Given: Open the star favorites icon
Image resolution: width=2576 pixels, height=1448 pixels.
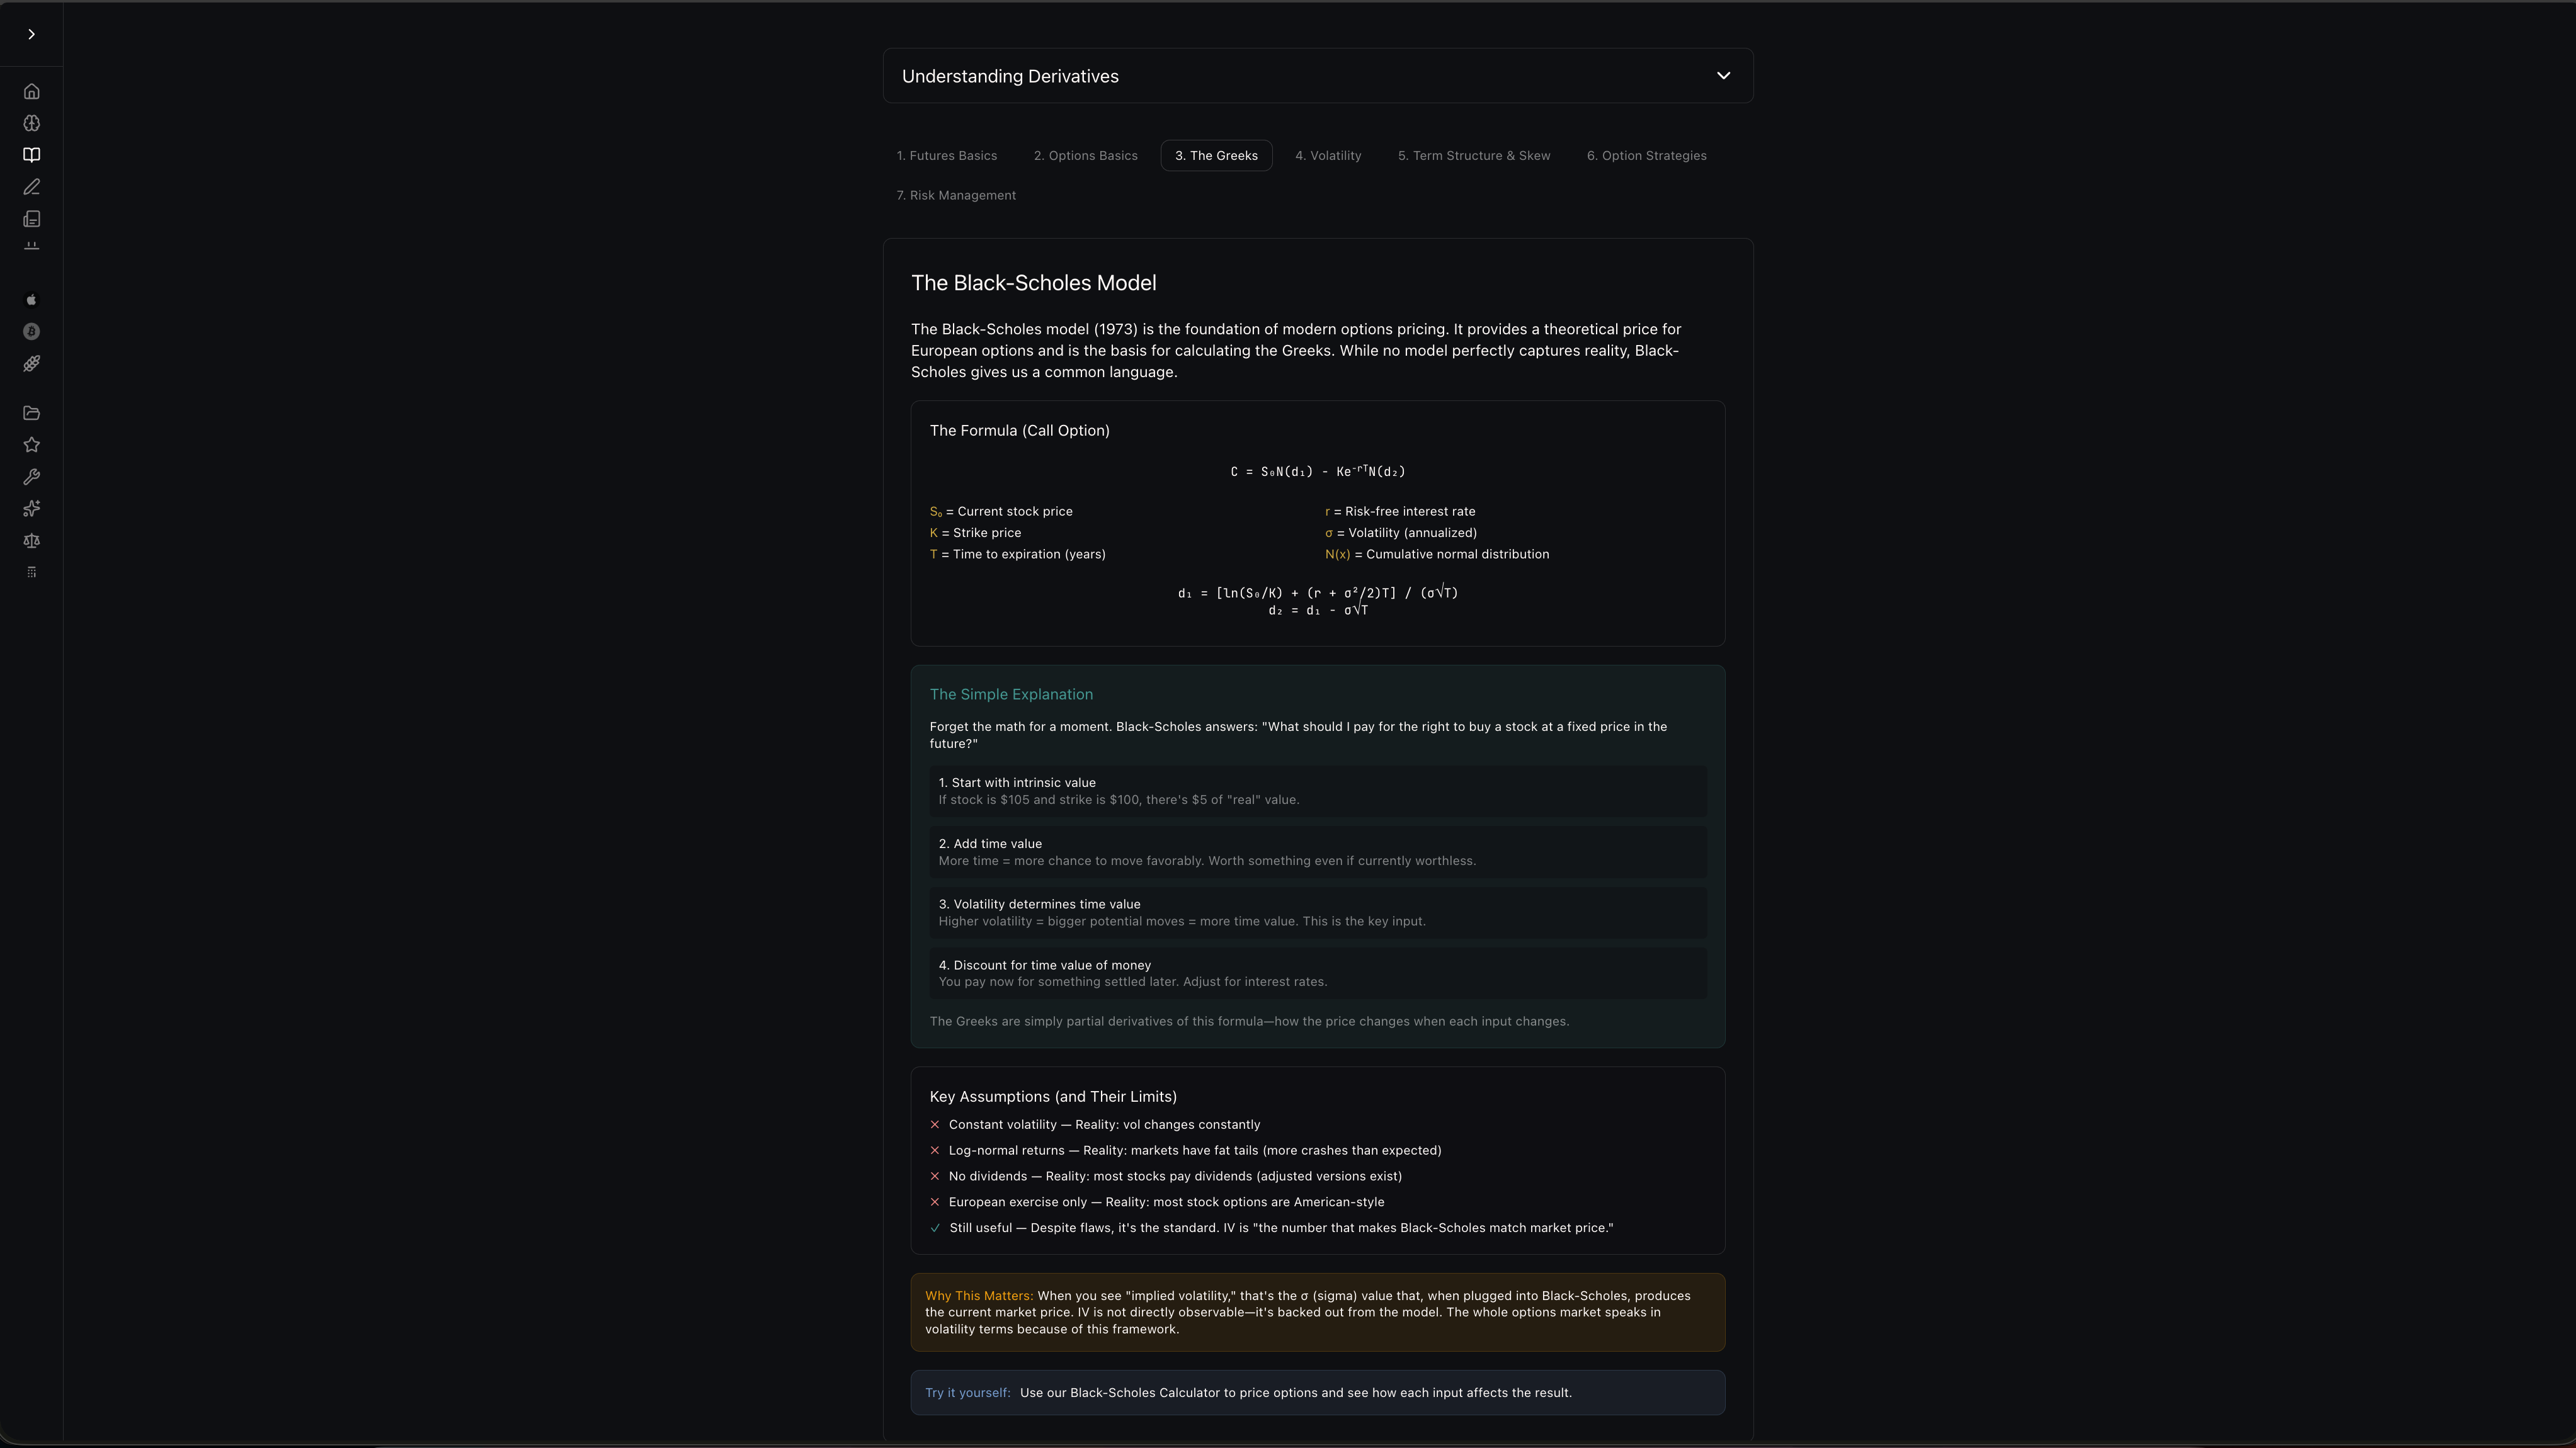Looking at the screenshot, I should coord(31,444).
